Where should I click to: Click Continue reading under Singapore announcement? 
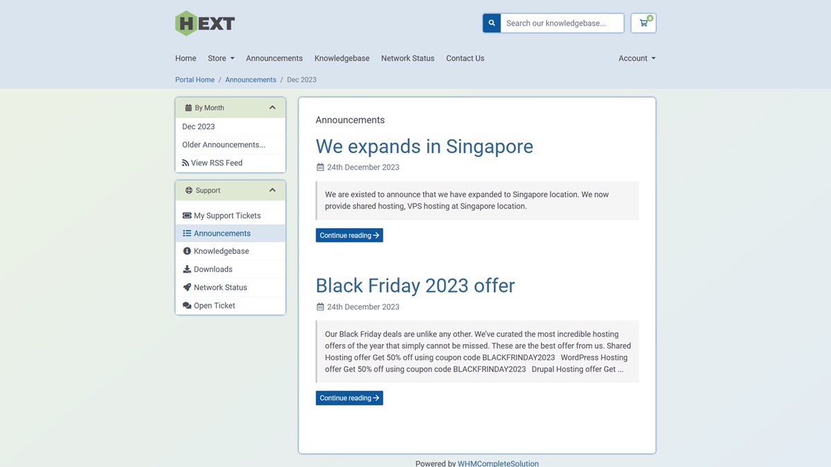349,235
